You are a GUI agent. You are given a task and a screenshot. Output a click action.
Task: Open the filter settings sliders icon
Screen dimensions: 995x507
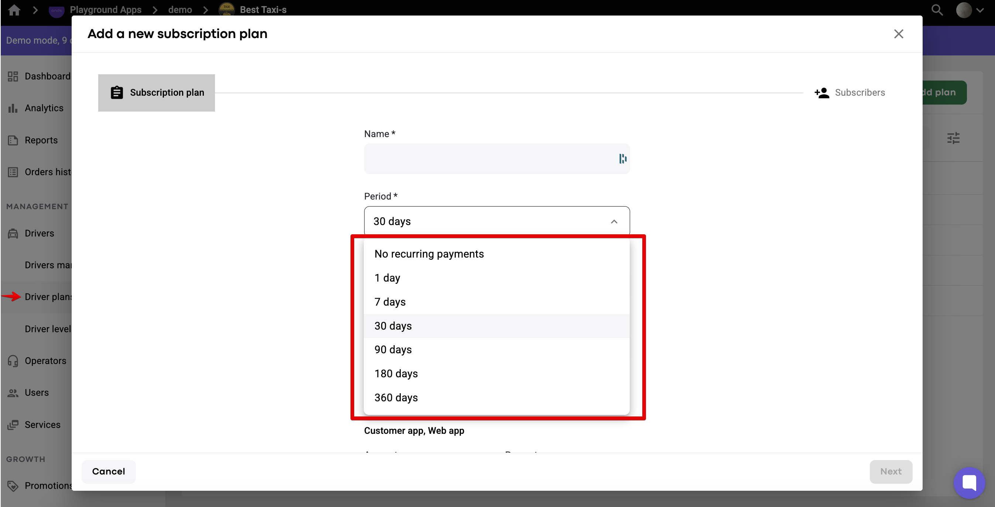(953, 138)
